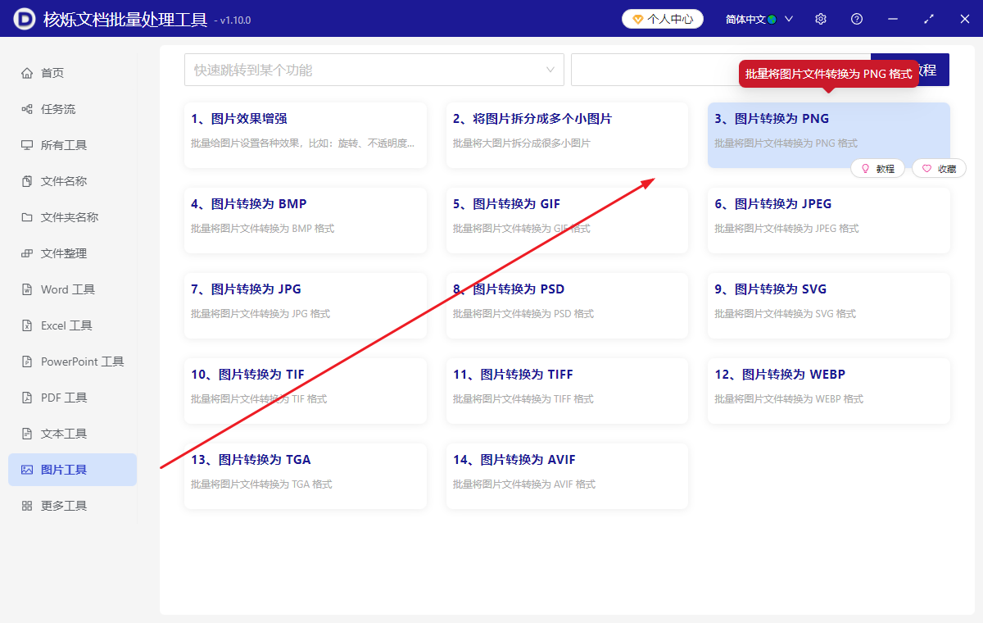The image size is (983, 623).
Task: Open the 首页 home icon in sidebar
Action: point(27,73)
